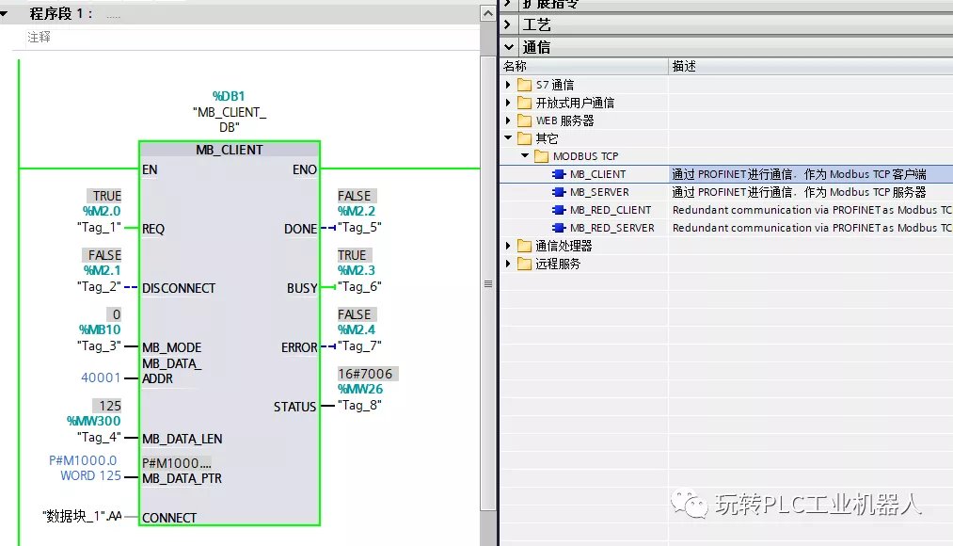953x546 pixels.
Task: Collapse the 通信 palette section
Action: click(x=509, y=45)
